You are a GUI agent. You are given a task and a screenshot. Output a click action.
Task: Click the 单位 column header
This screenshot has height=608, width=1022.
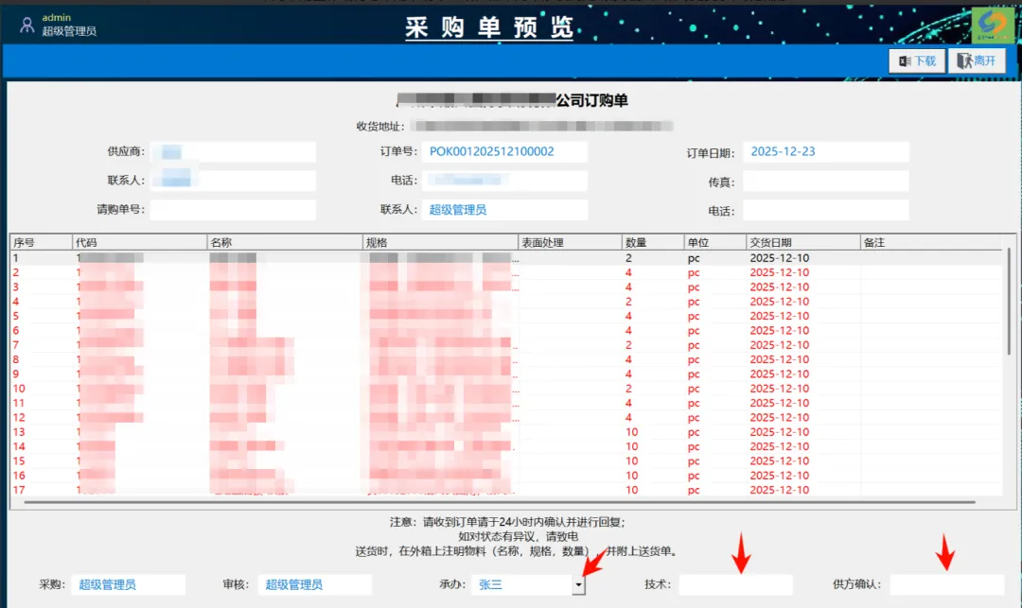[x=715, y=242]
